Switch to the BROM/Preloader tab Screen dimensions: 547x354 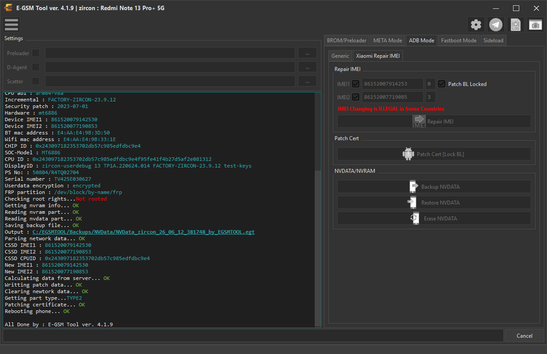click(346, 40)
